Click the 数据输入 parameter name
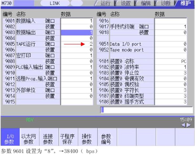Screen dimensions: 195x155 click(26, 21)
